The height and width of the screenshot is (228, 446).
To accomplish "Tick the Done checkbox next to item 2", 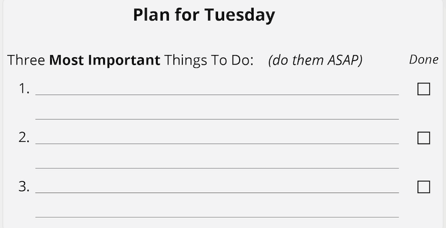I will pos(424,138).
